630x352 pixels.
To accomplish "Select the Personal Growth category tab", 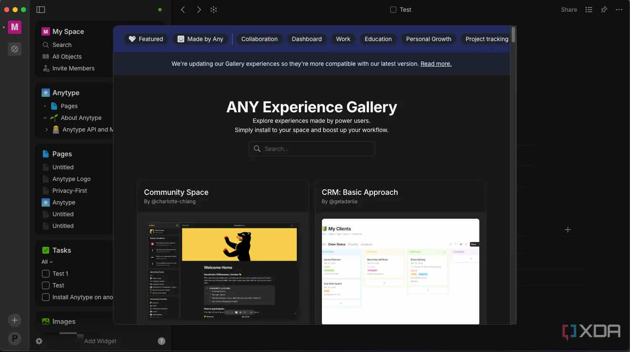I will click(429, 39).
